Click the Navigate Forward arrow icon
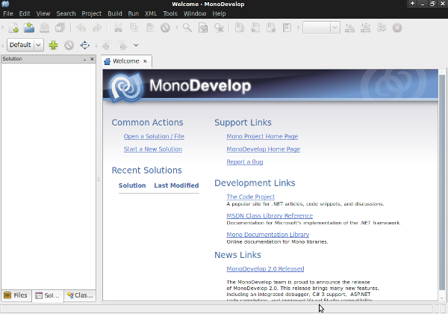This screenshot has height=314, width=448. pyautogui.click(x=122, y=46)
